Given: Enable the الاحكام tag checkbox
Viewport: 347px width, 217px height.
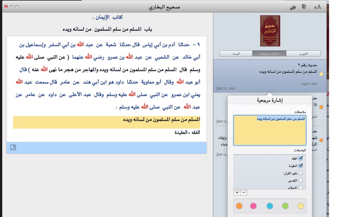Looking at the screenshot, I should pyautogui.click(x=301, y=187).
